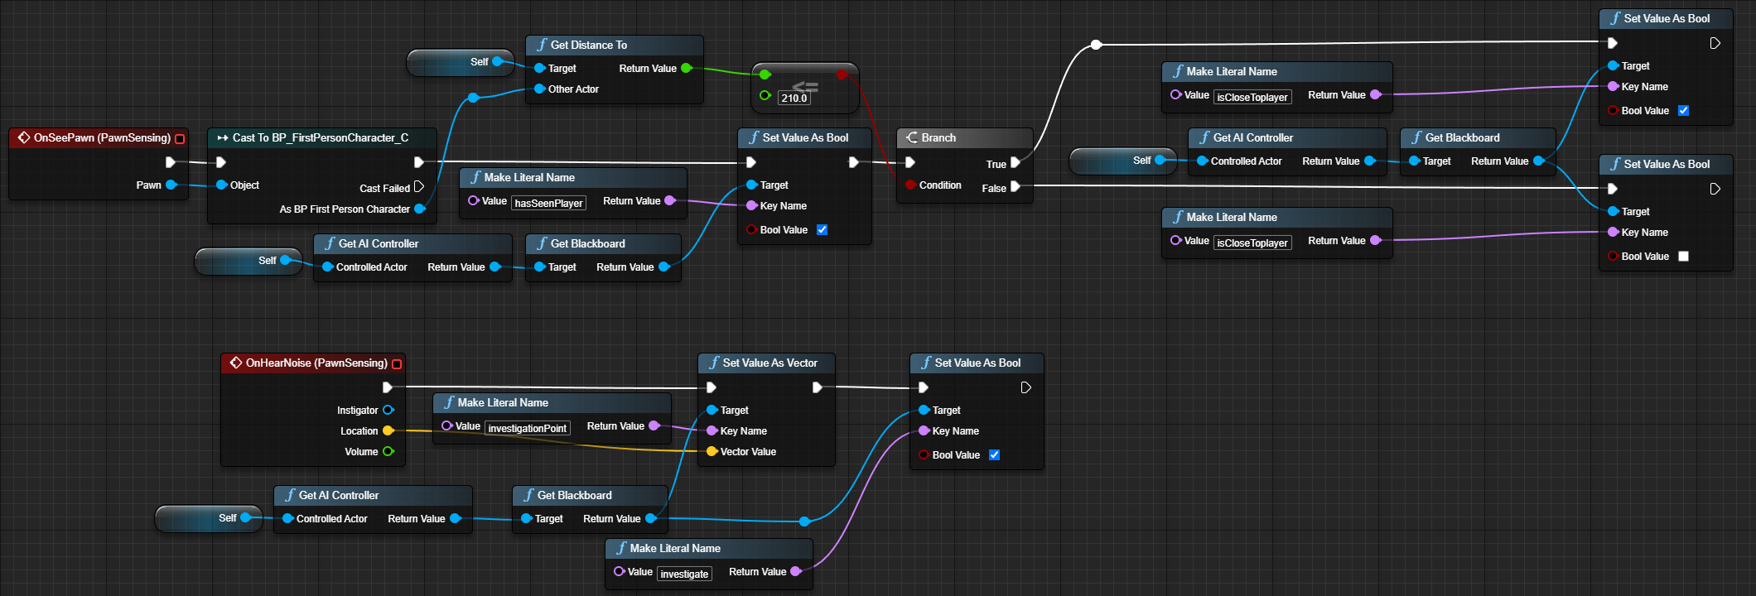
Task: Click the Branch node's True output pin
Action: [x=1015, y=163]
